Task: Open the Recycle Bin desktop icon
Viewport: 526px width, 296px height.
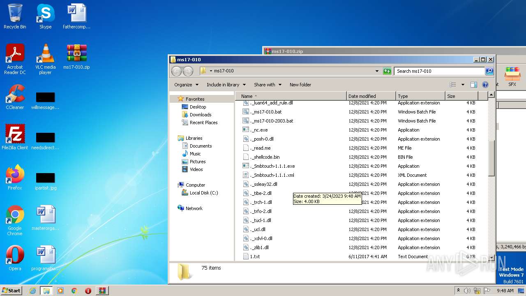Action: (x=15, y=16)
